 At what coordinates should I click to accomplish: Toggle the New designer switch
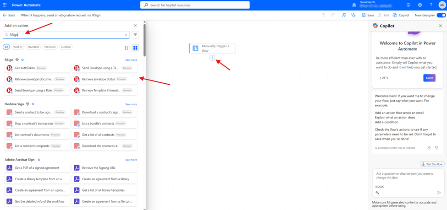point(441,15)
